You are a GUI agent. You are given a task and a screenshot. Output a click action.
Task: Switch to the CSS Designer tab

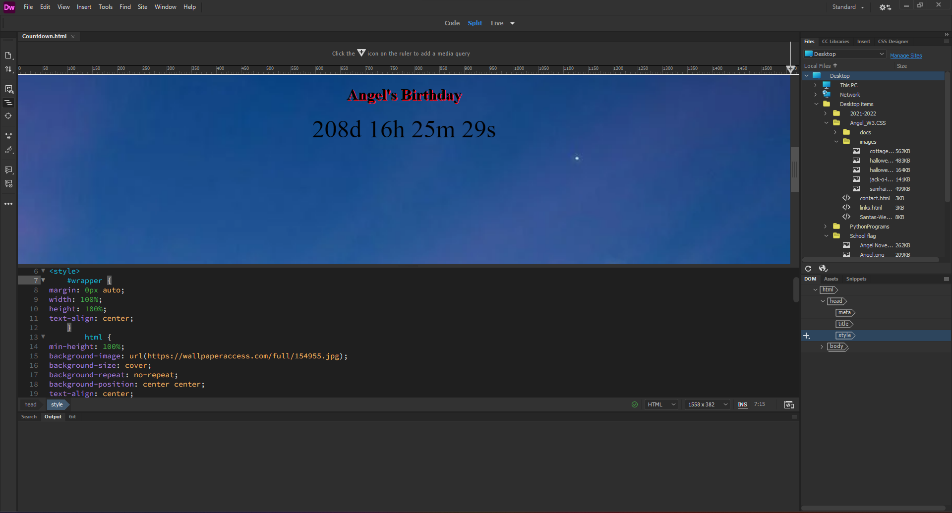[x=893, y=42]
